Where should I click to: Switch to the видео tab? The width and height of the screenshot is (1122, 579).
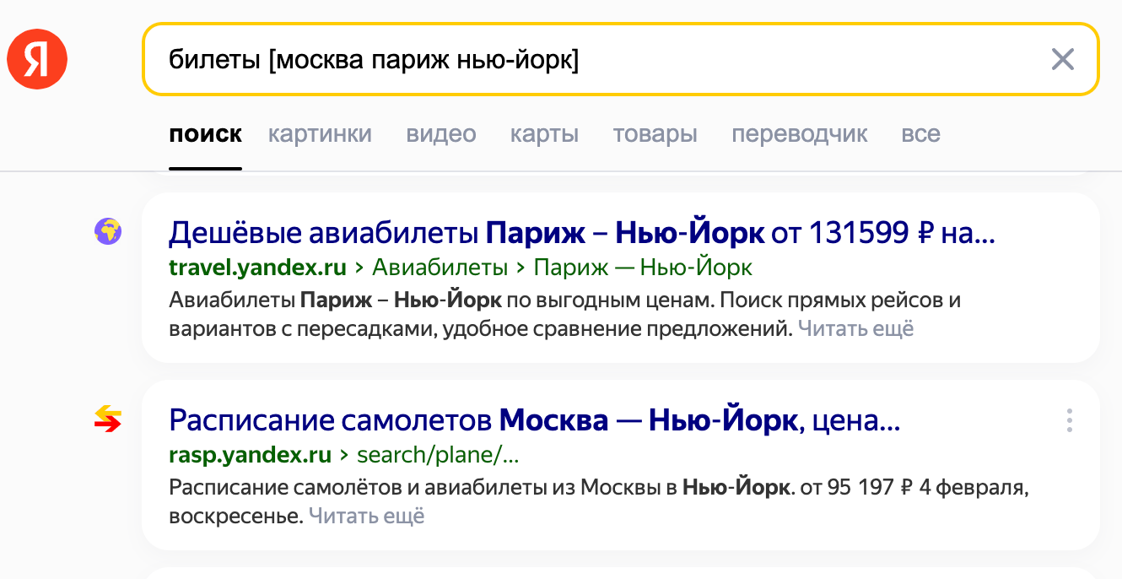point(440,133)
